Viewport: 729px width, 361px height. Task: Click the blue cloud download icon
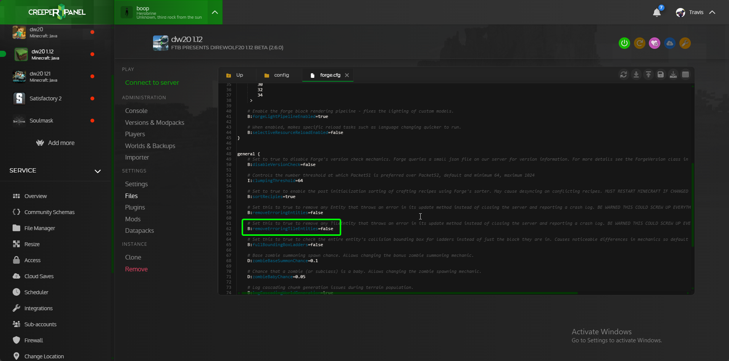tap(670, 43)
